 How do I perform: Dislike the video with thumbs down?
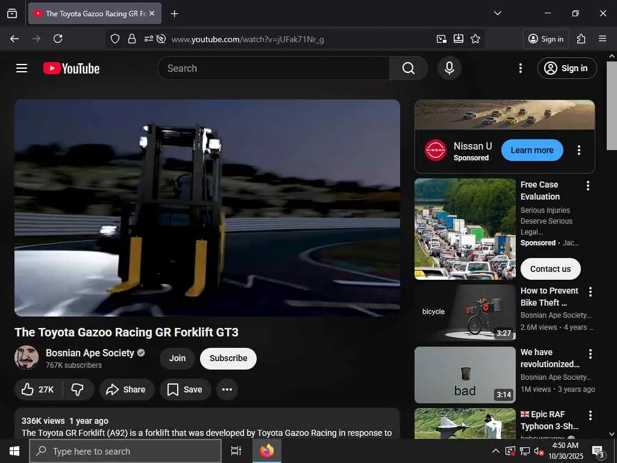[x=78, y=389]
